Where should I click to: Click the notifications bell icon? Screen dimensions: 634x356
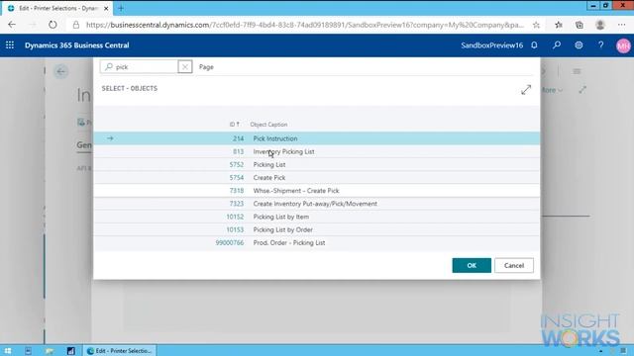(x=534, y=45)
